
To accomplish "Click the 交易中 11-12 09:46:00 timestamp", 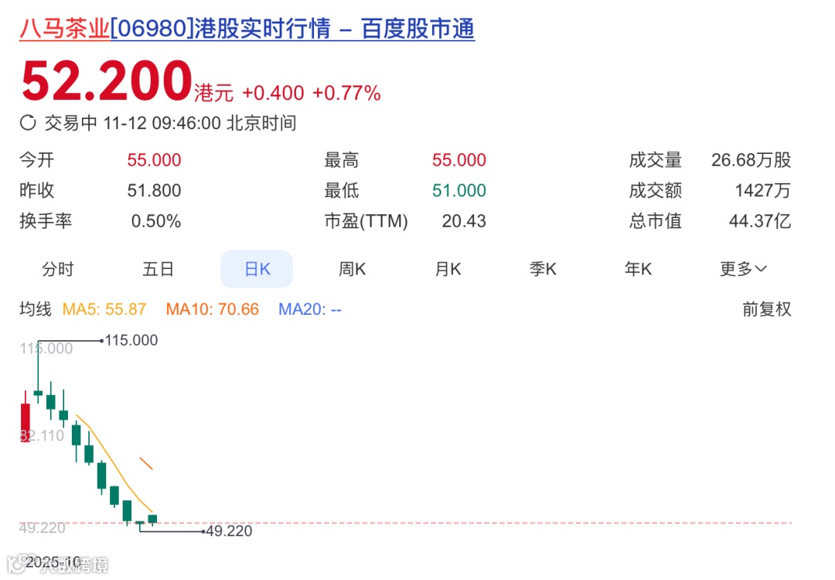I will (170, 123).
